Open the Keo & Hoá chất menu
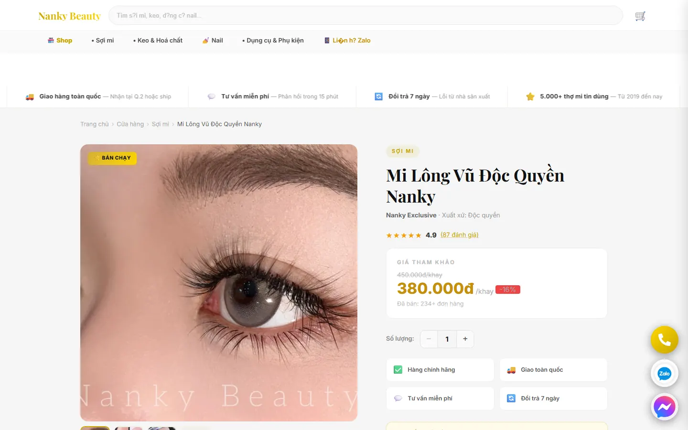Image resolution: width=688 pixels, height=430 pixels. point(158,41)
